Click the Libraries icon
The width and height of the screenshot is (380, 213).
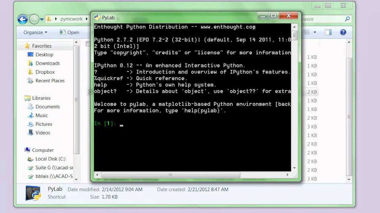click(28, 98)
